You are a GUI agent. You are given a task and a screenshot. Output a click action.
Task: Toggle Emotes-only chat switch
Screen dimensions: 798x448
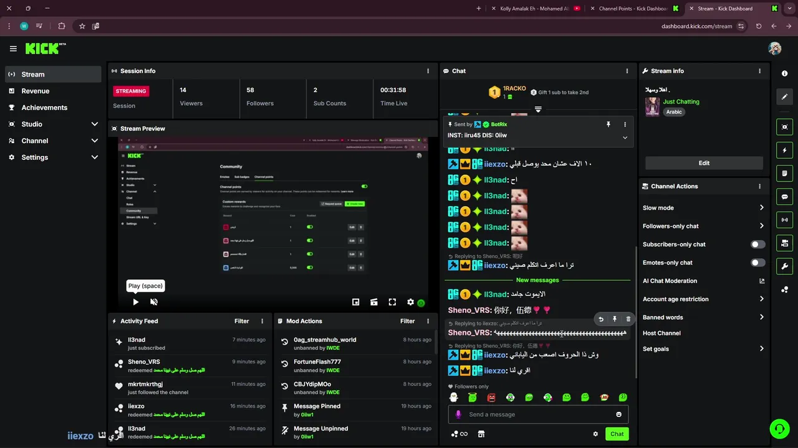[758, 263]
